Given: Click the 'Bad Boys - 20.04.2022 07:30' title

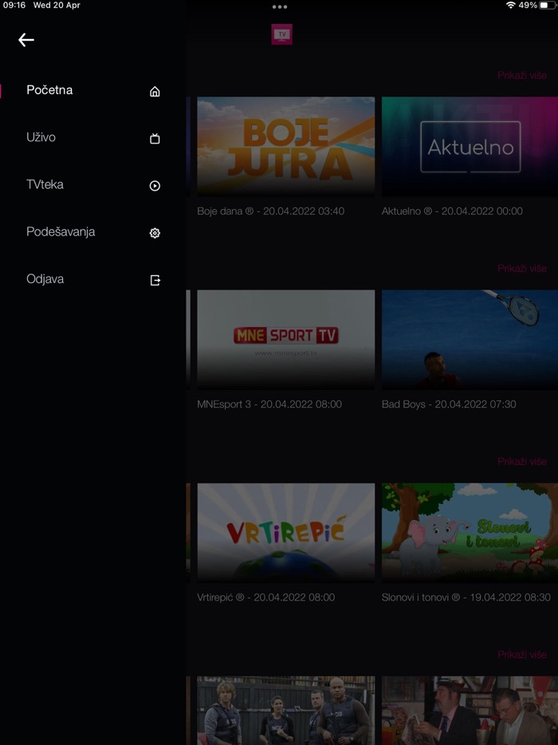Looking at the screenshot, I should [x=449, y=404].
